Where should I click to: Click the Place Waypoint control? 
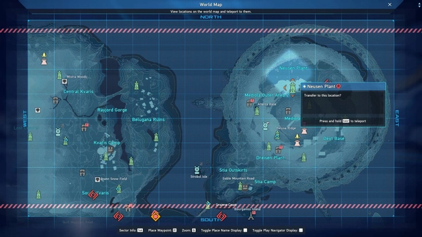point(162,230)
